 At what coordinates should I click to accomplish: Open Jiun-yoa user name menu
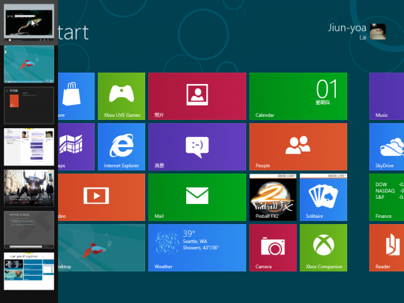click(x=347, y=28)
